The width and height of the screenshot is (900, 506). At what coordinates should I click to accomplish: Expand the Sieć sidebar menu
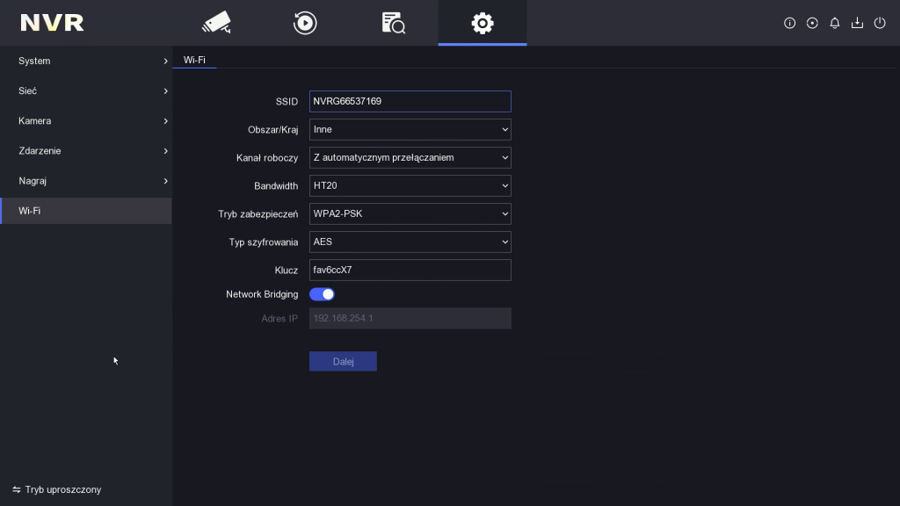85,90
